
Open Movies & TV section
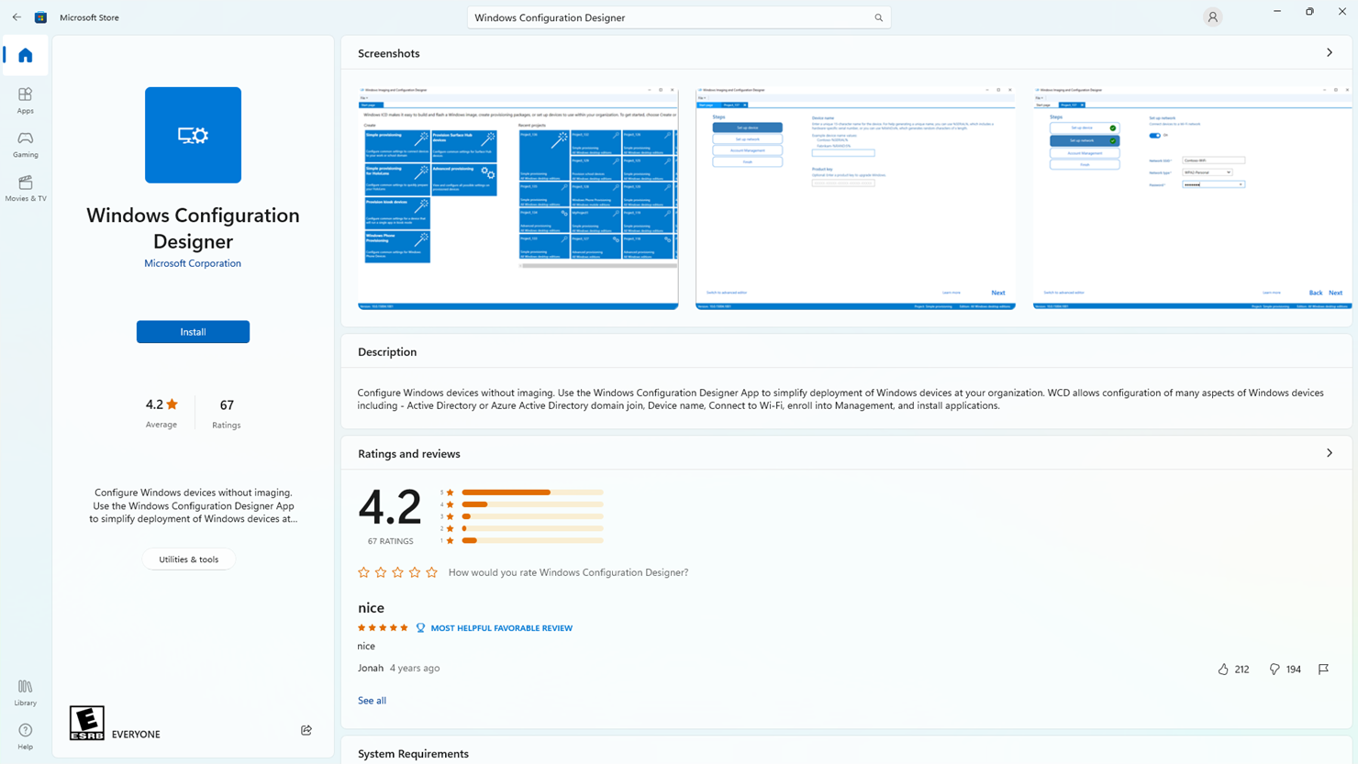[26, 188]
